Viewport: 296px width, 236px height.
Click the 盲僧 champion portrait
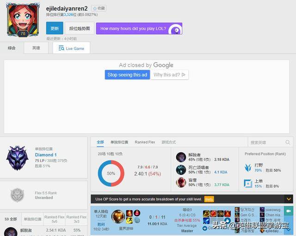(181, 182)
